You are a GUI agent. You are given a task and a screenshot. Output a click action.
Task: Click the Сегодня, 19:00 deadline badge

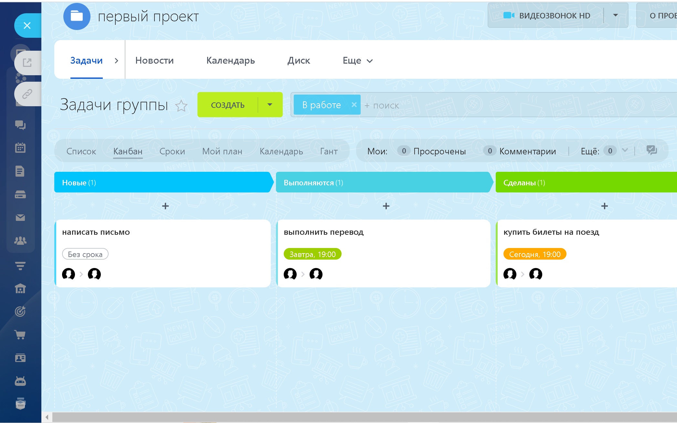point(535,254)
